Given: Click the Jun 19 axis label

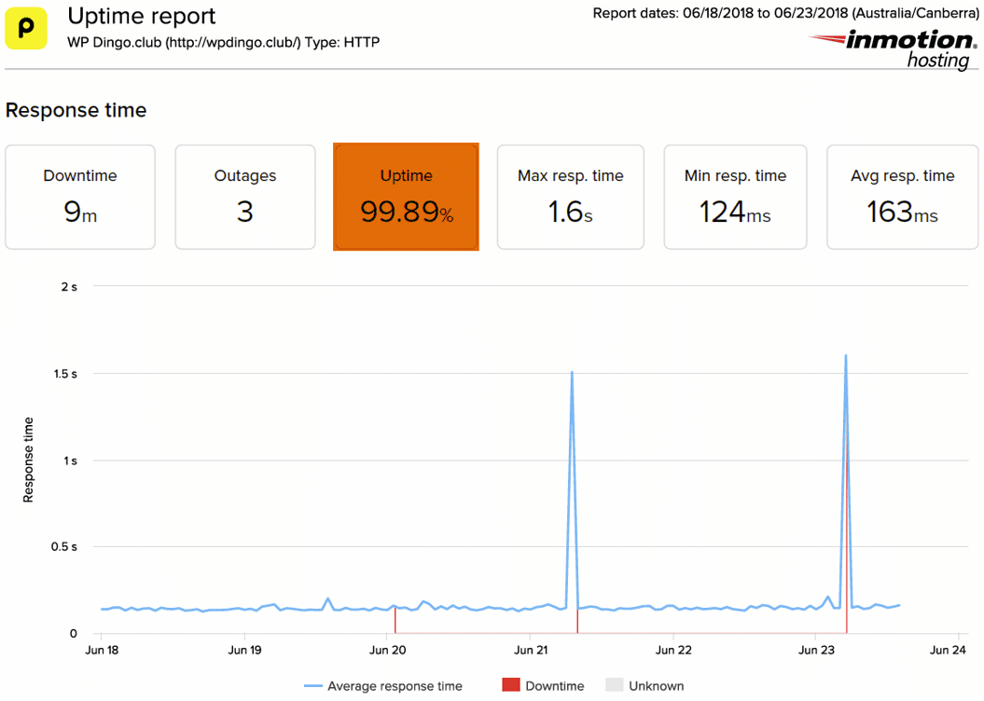Looking at the screenshot, I should 244,651.
